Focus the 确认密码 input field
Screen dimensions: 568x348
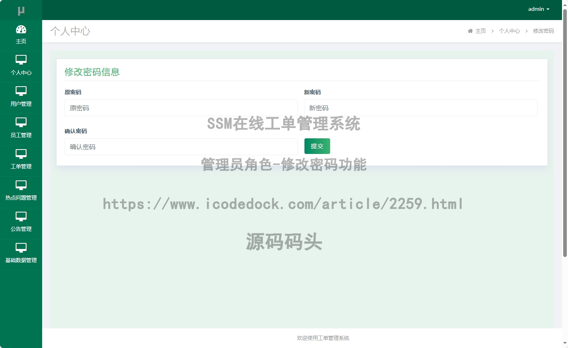pos(181,147)
